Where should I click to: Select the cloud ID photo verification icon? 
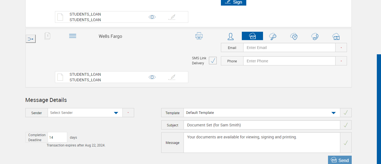click(x=336, y=36)
